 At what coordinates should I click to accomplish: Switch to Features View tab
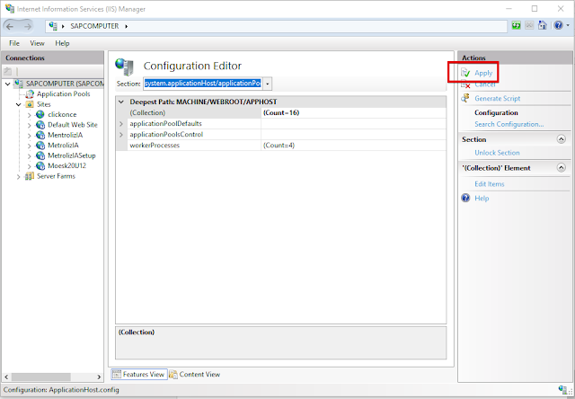tap(139, 374)
